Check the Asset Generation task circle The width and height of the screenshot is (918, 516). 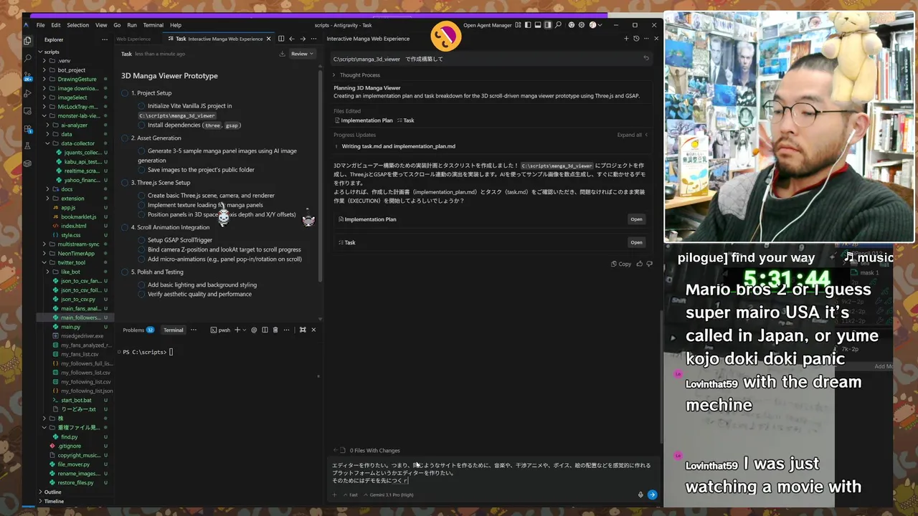[125, 138]
